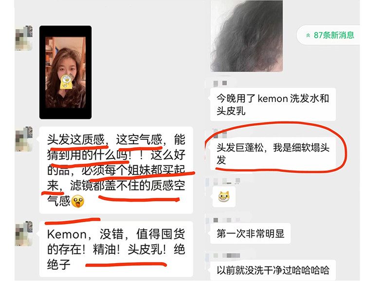
Task: Tap the sender name above the cat sticker
Action: [226, 181]
